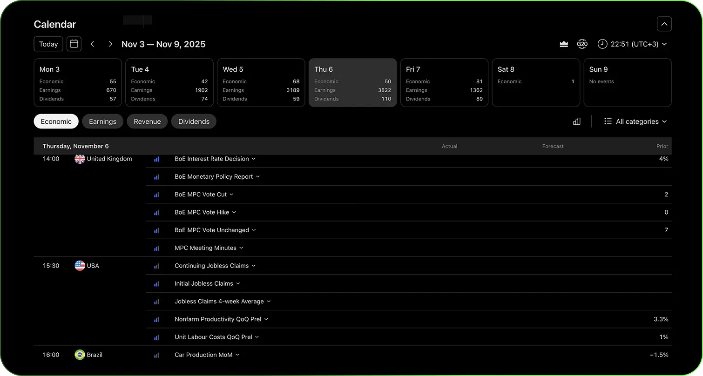Click the bar chart importance filter icon
The width and height of the screenshot is (703, 376).
point(577,121)
